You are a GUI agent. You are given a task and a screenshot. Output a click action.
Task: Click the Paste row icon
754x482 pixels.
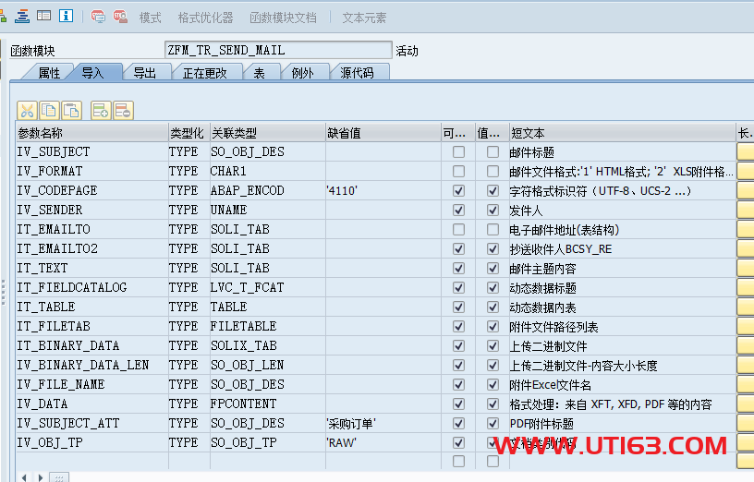71,111
